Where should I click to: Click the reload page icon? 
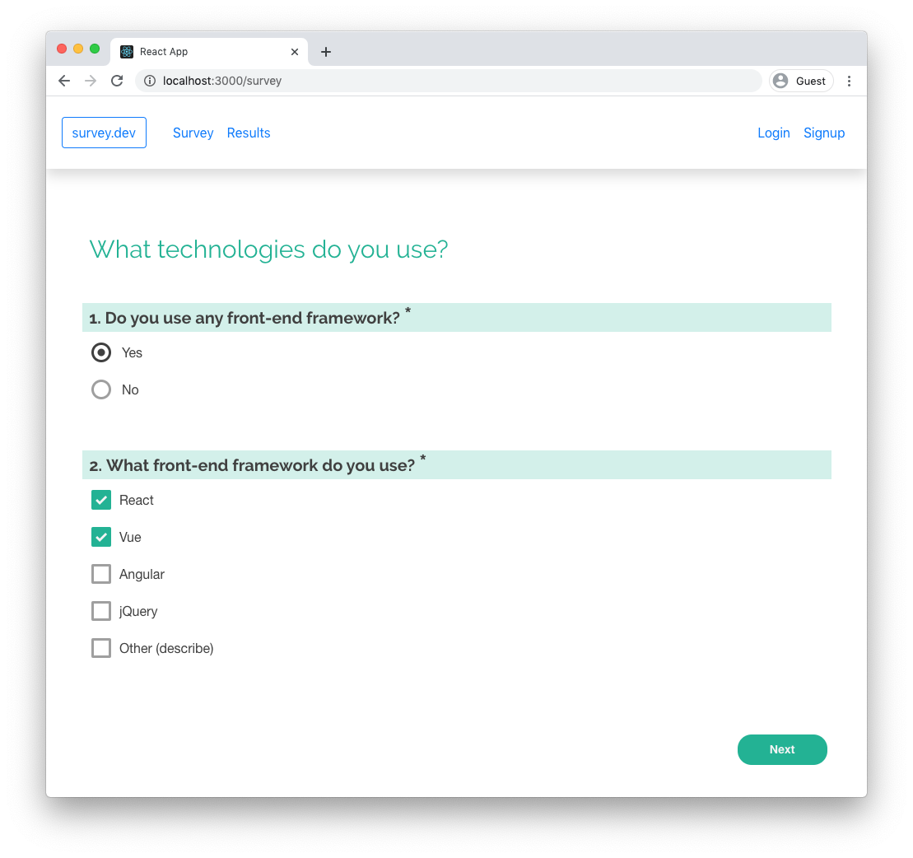point(116,81)
